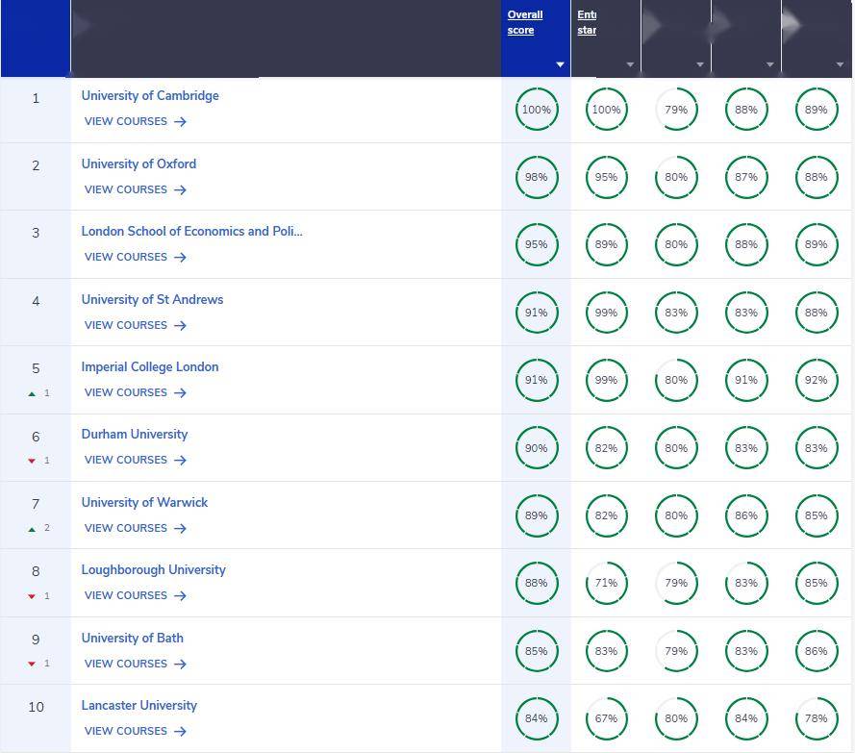The height and width of the screenshot is (753, 855).
Task: Click arrow icon beside Lancaster View Courses
Action: (x=180, y=732)
